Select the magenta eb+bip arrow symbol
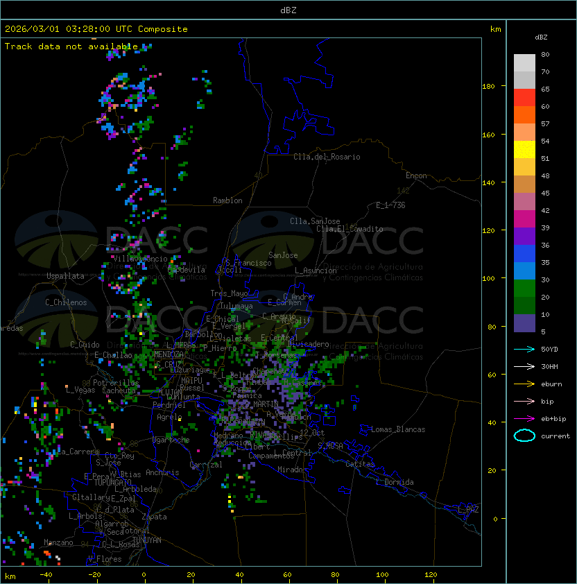 (x=524, y=418)
